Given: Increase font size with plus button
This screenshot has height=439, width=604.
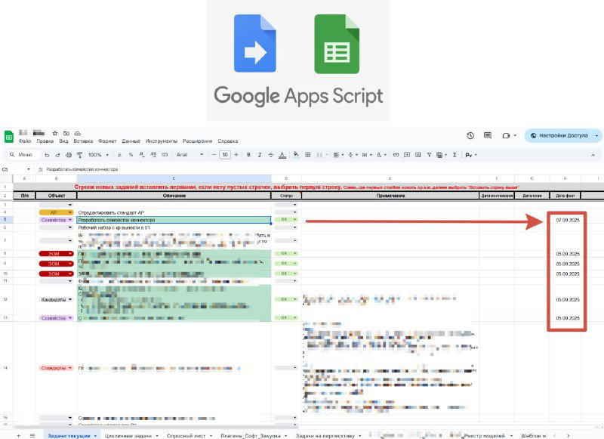Looking at the screenshot, I should (236, 155).
